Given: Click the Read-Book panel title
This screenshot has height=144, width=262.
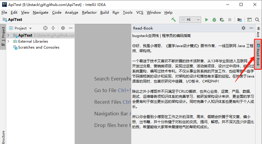Looking at the screenshot, I should pos(143,28).
